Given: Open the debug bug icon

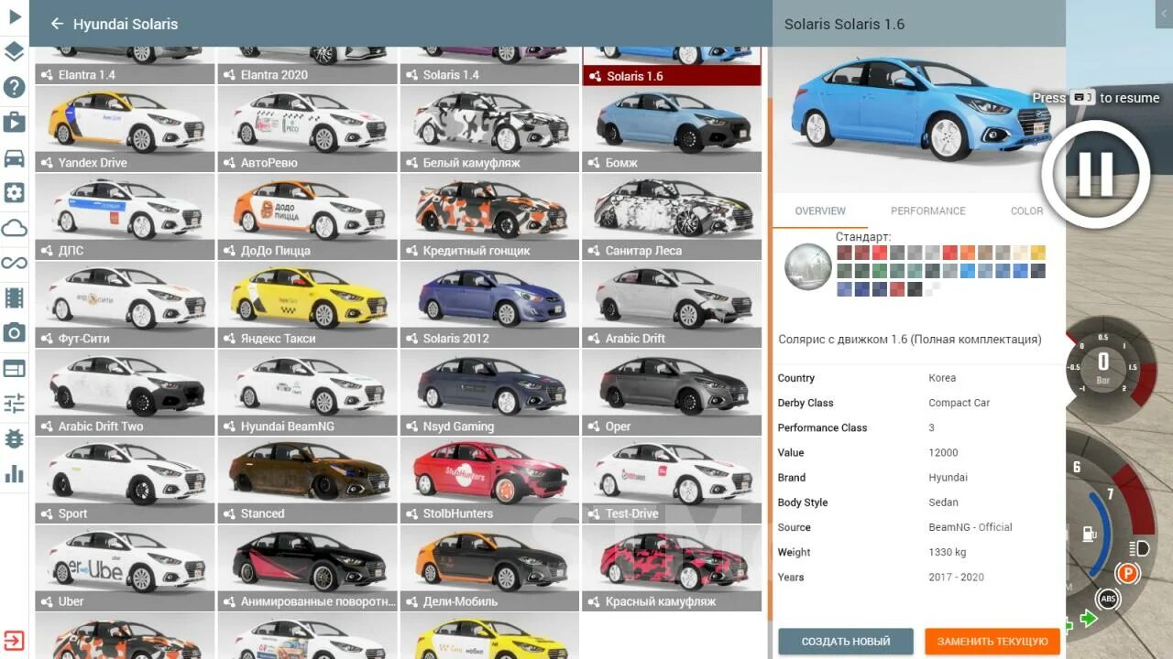Looking at the screenshot, I should (x=15, y=438).
